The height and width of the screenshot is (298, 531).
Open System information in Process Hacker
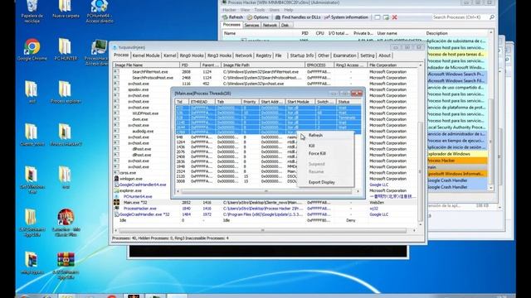click(x=346, y=17)
